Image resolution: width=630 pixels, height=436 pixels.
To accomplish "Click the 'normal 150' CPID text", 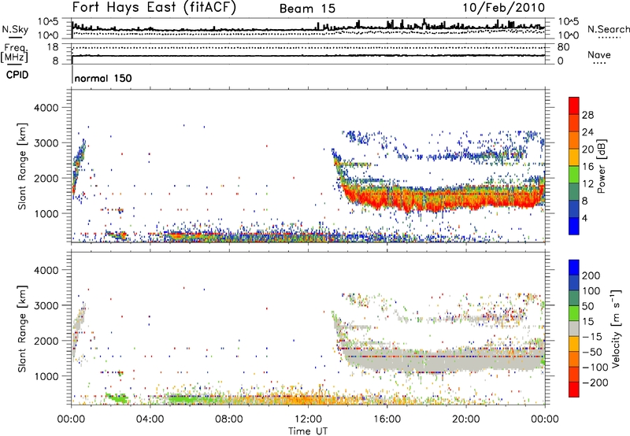I will [x=103, y=78].
